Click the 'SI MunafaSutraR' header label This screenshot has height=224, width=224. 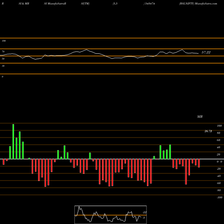(x=55, y=4)
